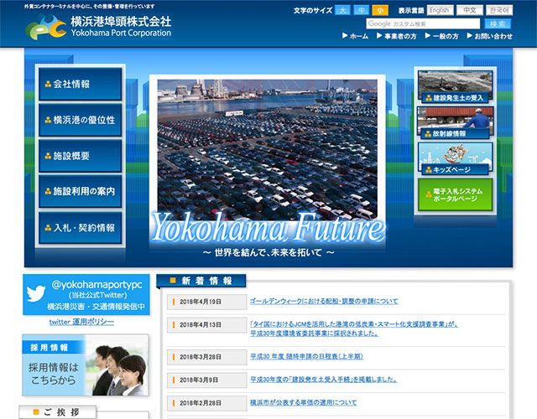
Task: Open the @yokohamaportypc Twitter banner
Action: click(86, 294)
